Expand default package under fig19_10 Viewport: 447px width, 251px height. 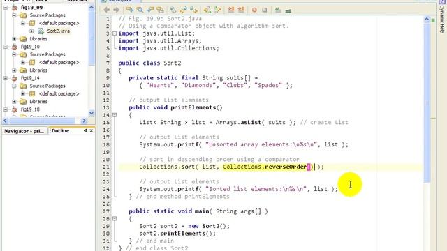click(x=23, y=62)
